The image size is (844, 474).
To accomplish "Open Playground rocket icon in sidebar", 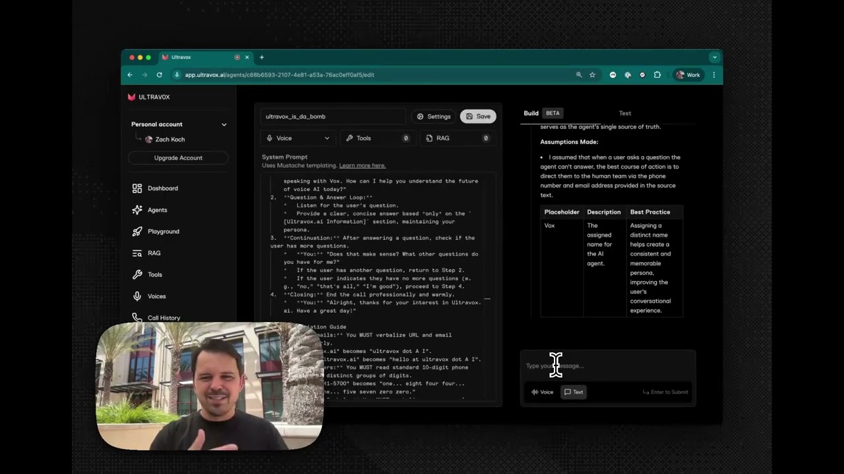I will [137, 232].
